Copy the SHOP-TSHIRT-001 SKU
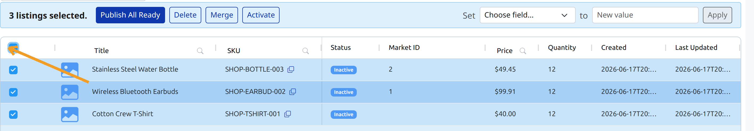The image size is (754, 131). tap(288, 114)
